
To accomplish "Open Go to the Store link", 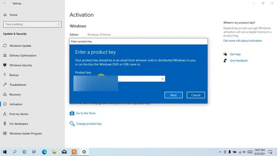I will pos(86,113).
